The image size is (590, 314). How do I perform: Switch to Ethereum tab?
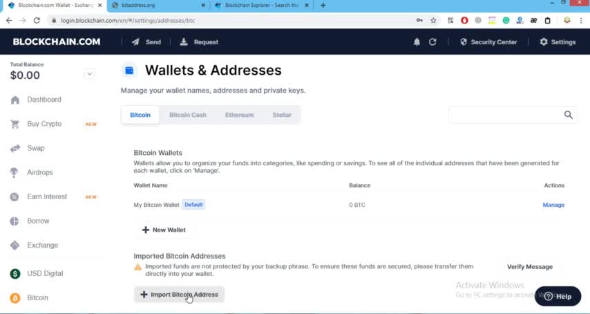pos(239,115)
